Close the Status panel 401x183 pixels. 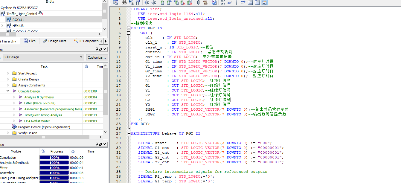pos(105,144)
